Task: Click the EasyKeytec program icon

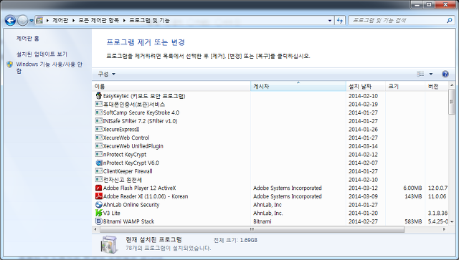Action: click(99, 96)
